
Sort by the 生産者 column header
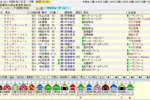click(138, 12)
